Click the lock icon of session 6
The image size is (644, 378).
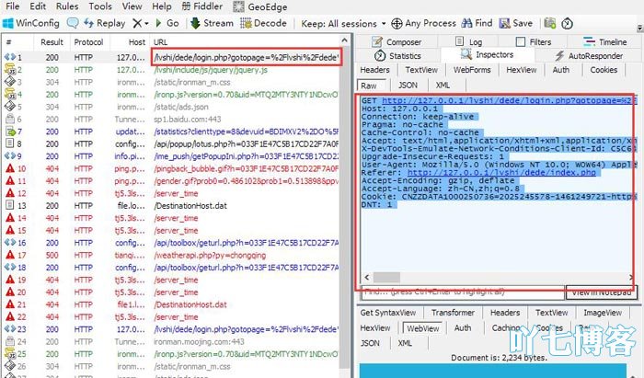[x=9, y=119]
